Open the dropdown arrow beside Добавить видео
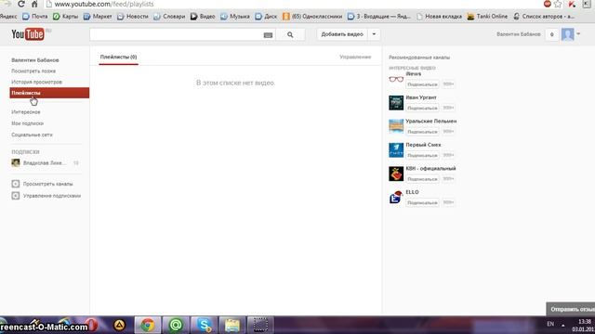 374,34
